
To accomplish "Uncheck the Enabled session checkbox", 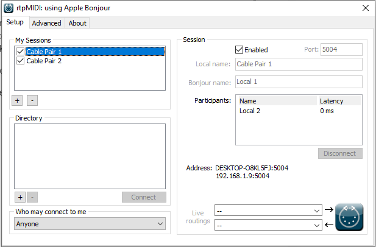I will coord(239,50).
